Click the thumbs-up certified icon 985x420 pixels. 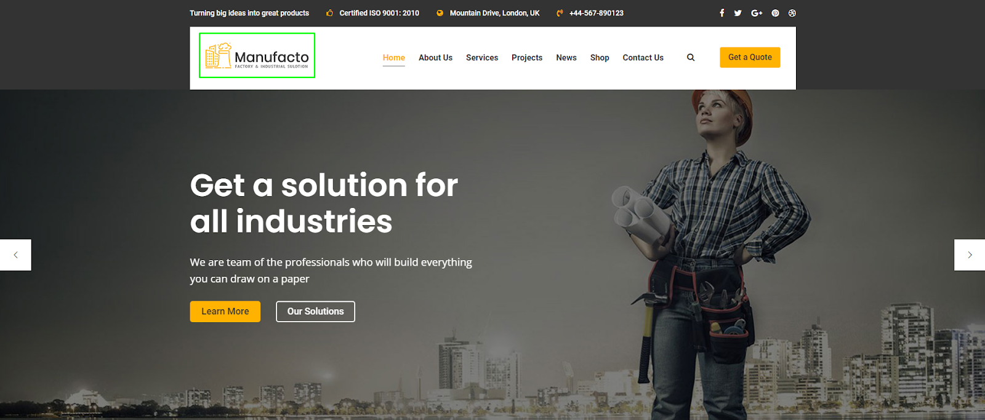point(330,13)
